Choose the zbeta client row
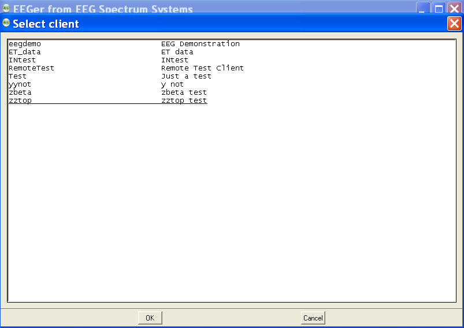 [x=20, y=92]
